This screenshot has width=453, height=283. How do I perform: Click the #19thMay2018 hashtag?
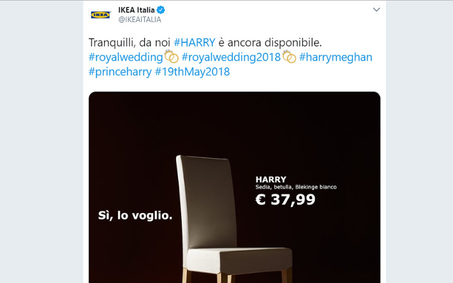(192, 72)
